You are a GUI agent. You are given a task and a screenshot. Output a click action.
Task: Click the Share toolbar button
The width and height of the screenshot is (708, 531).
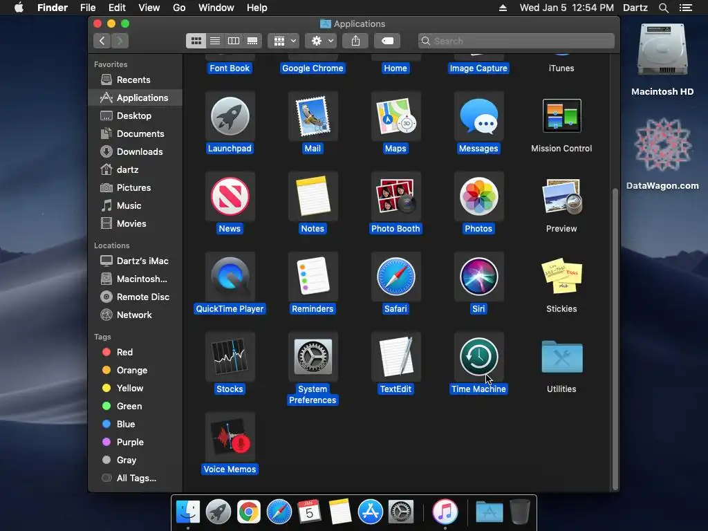tap(356, 41)
